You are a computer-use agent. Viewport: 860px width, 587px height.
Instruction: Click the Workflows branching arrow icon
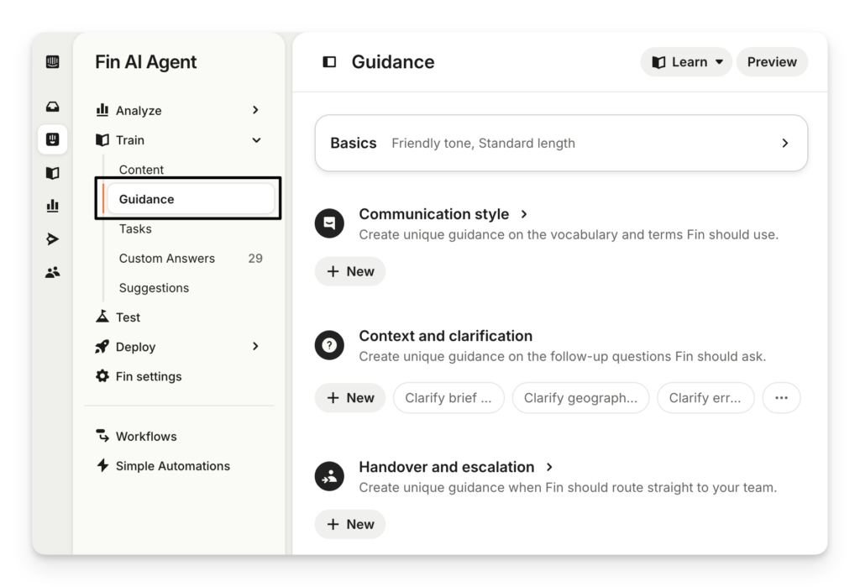[x=102, y=436]
